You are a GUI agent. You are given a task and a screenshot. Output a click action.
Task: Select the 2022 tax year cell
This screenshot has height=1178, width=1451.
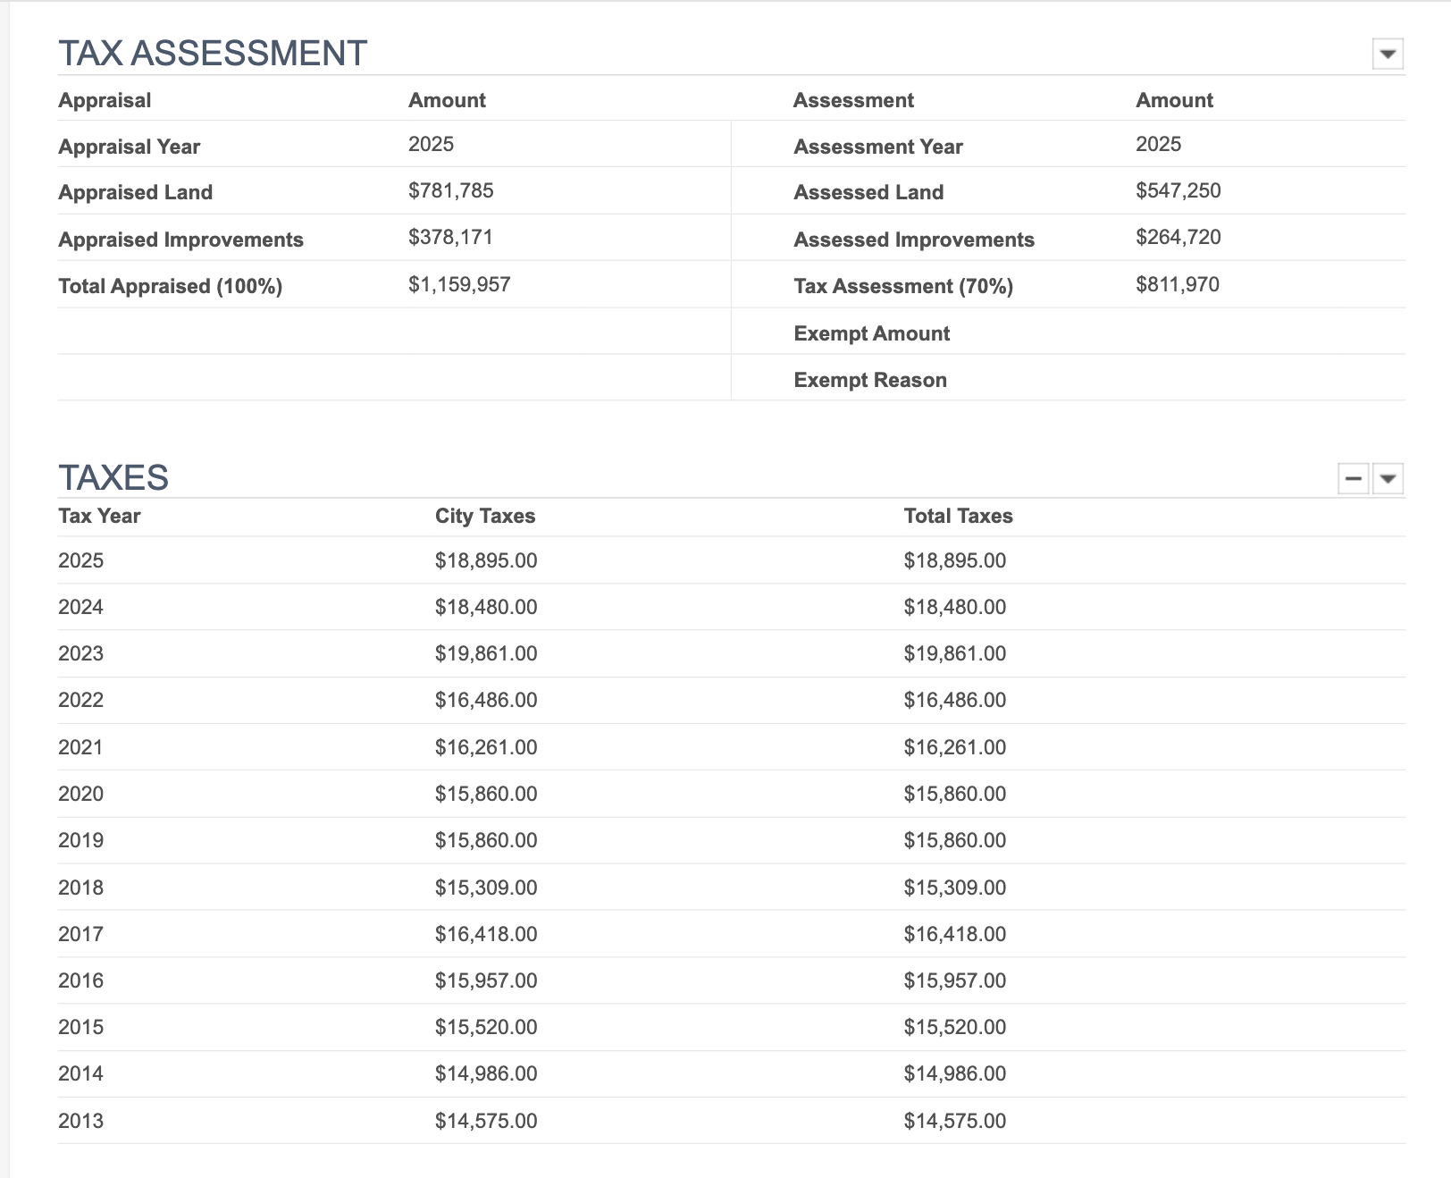click(x=80, y=700)
